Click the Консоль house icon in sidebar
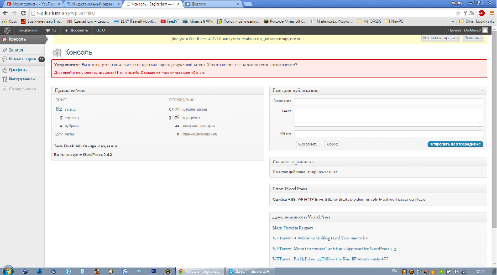 [x=5, y=39]
